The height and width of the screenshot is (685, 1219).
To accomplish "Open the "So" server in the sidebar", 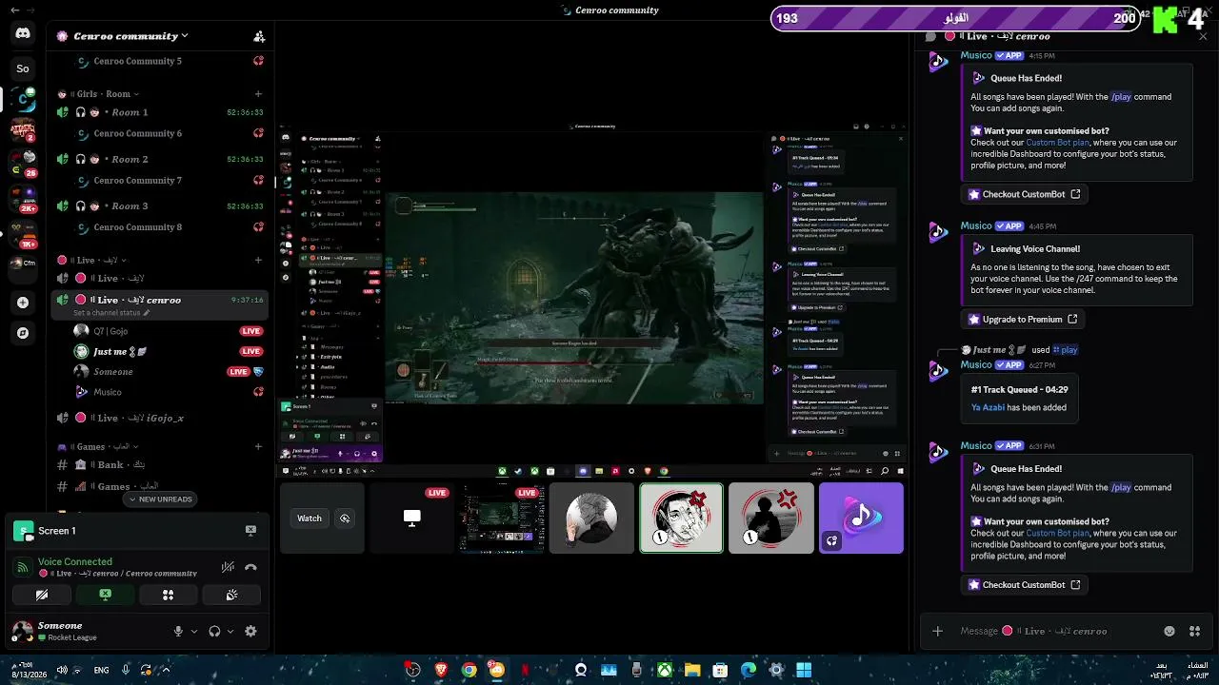I will [x=23, y=68].
